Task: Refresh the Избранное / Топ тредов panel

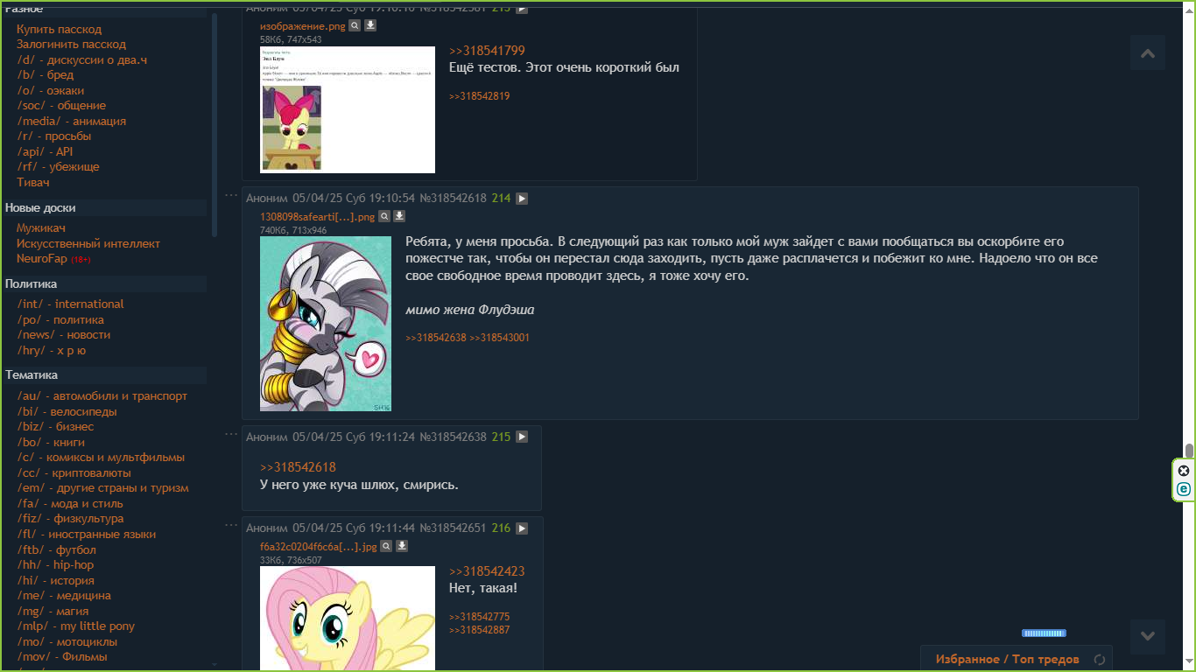Action: coord(1101,660)
